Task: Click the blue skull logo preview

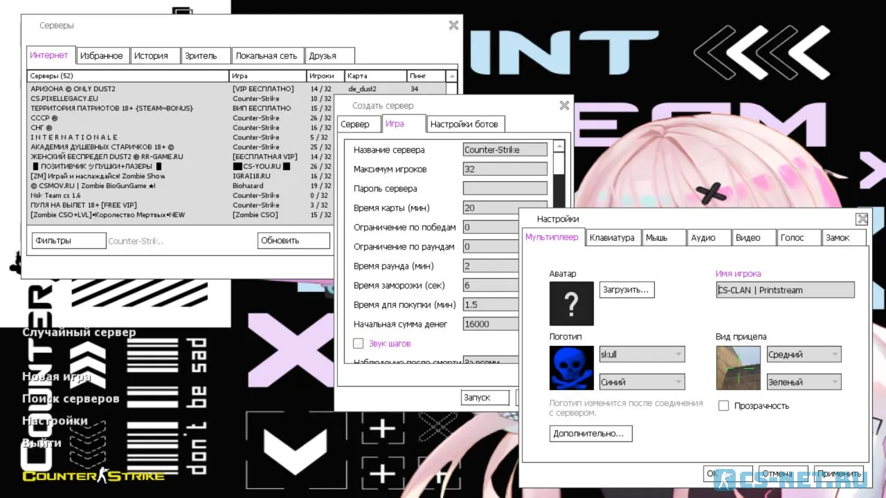Action: click(571, 368)
